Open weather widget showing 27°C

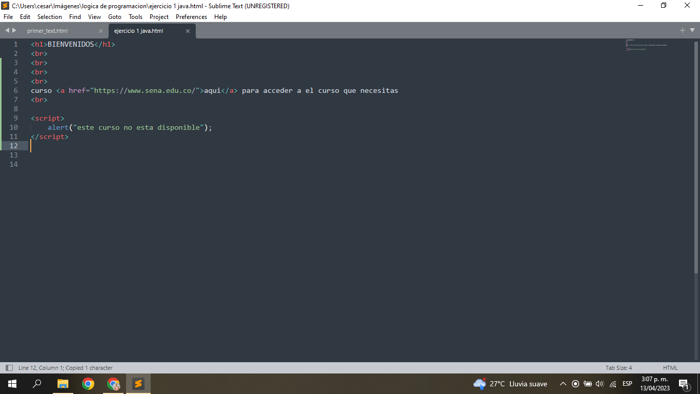click(510, 384)
